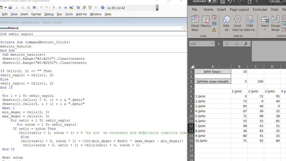Open the Customize Quick Access Toolbar dropdown
The image size is (286, 161).
(257, 2)
